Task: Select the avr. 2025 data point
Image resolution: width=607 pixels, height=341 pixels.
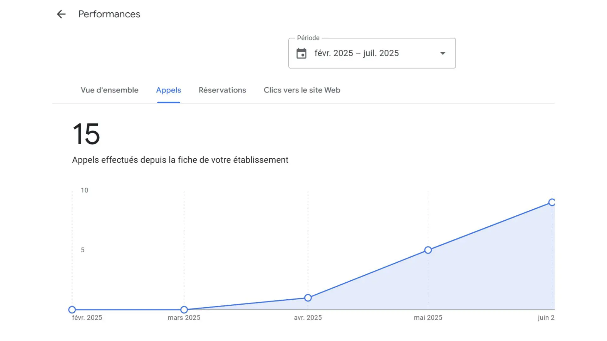Action: tap(308, 297)
